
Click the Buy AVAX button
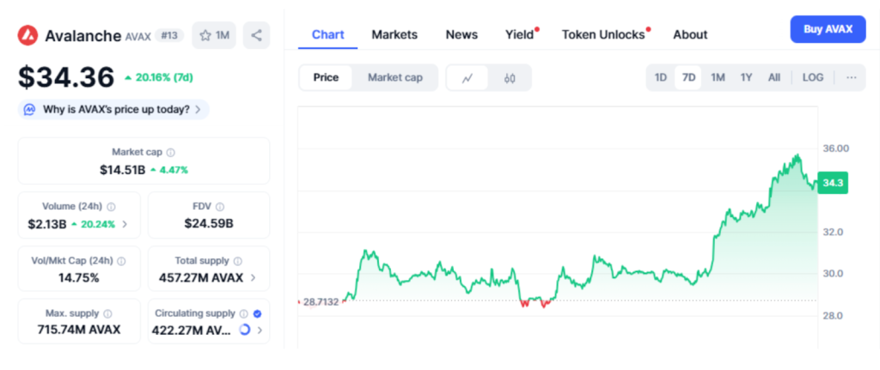tap(828, 29)
